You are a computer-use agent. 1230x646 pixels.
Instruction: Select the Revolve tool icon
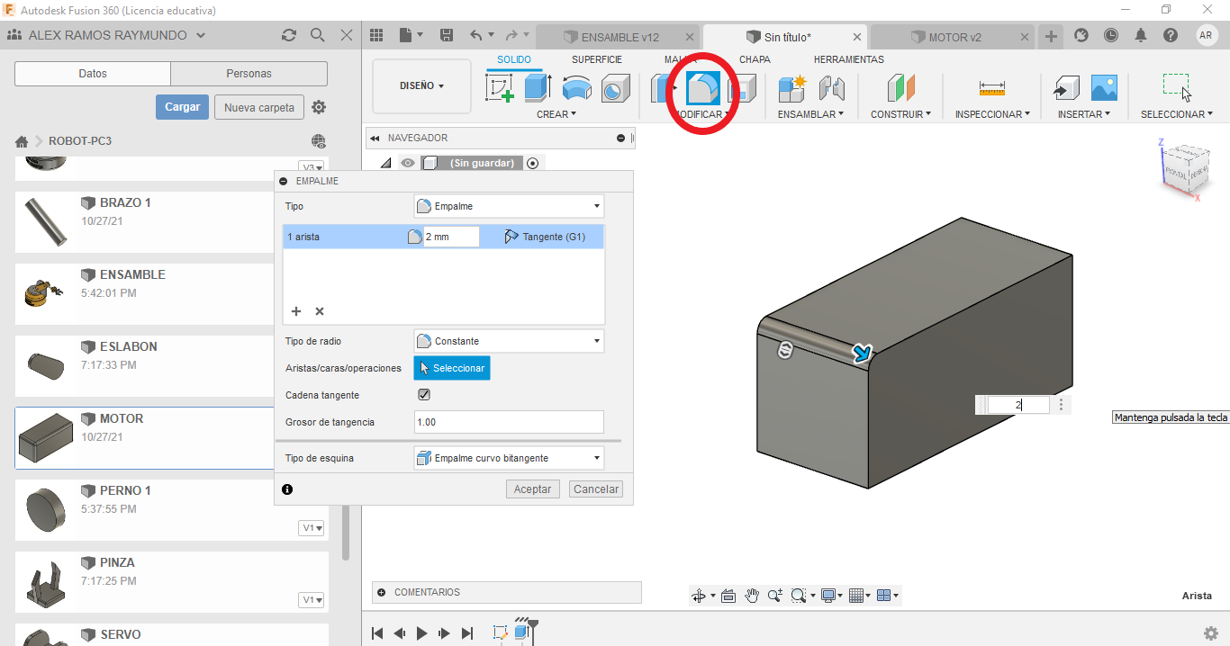pyautogui.click(x=576, y=88)
